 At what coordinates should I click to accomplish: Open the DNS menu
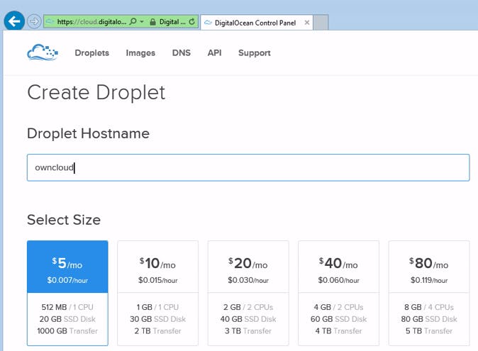point(182,52)
